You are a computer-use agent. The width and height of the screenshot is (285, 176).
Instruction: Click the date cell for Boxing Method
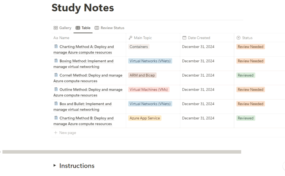click(207, 64)
